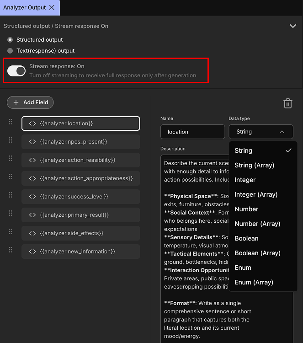The width and height of the screenshot is (303, 343).
Task: Click the Add Field button
Action: (x=30, y=102)
